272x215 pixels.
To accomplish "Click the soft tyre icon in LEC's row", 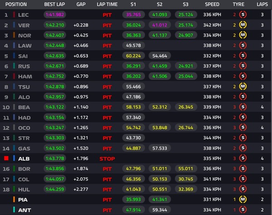I will pyautogui.click(x=243, y=15).
